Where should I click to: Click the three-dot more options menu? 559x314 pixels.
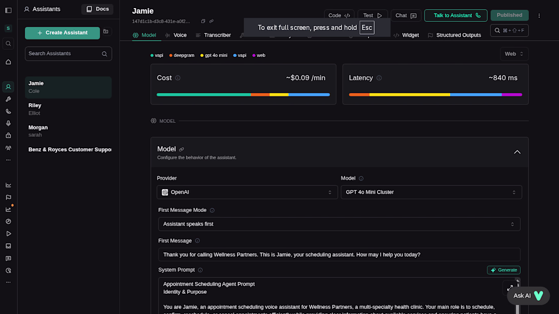[539, 16]
